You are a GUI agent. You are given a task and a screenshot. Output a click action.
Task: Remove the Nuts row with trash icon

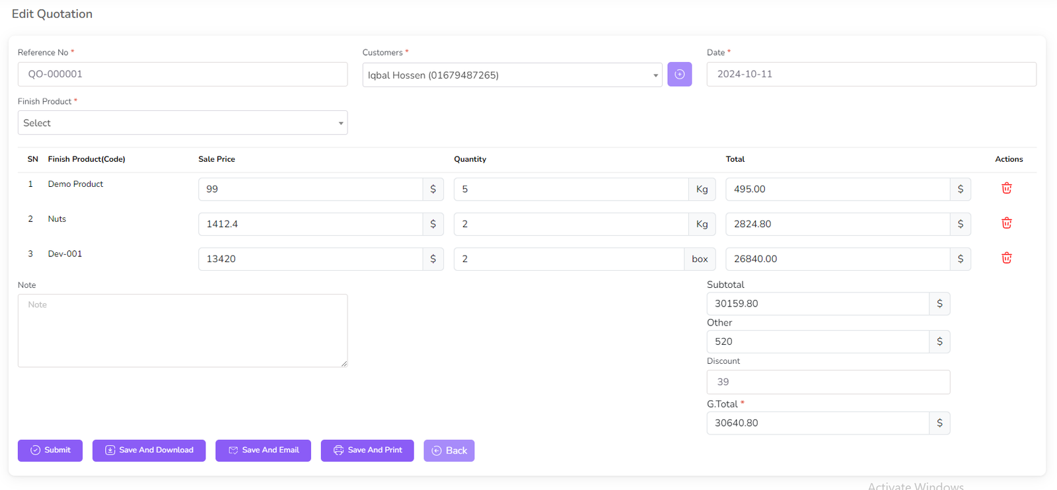(1006, 223)
